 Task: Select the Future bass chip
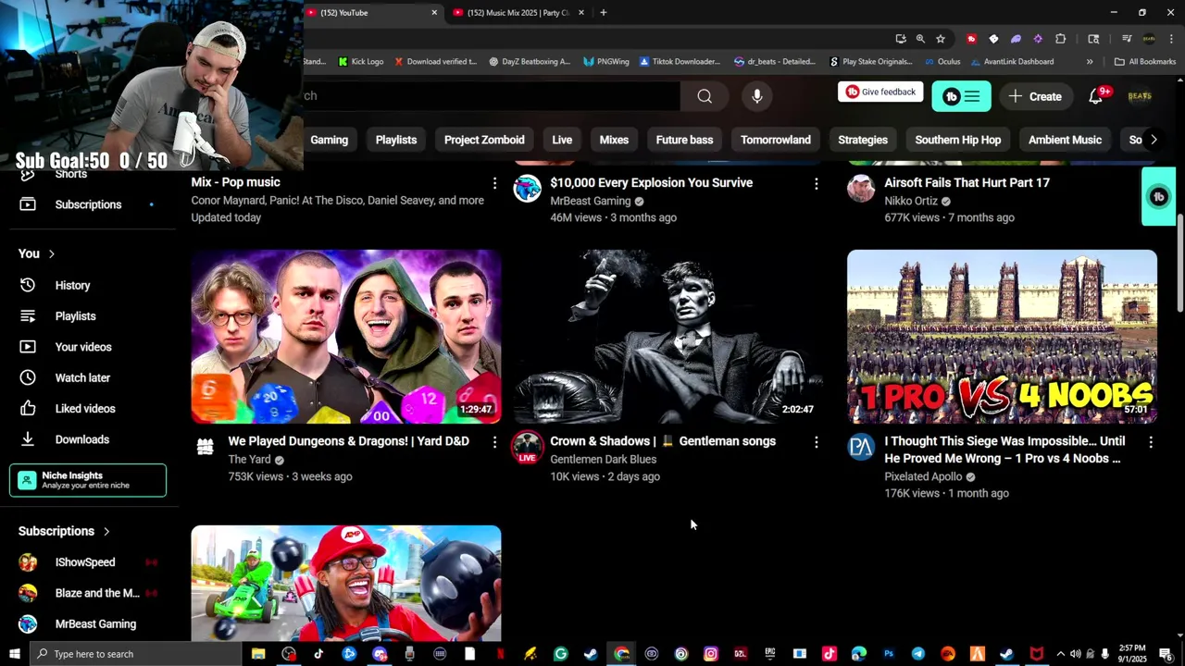click(684, 140)
